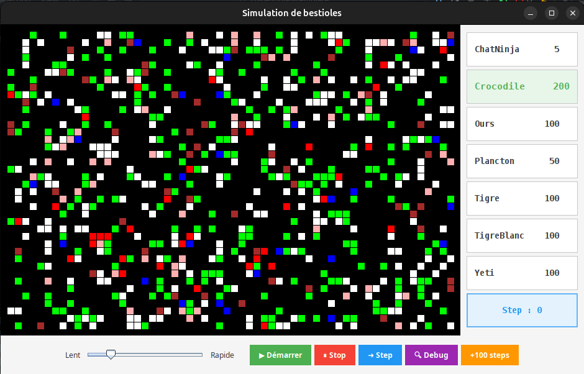Advance one step with blue Step button
This screenshot has width=584, height=374.
380,355
